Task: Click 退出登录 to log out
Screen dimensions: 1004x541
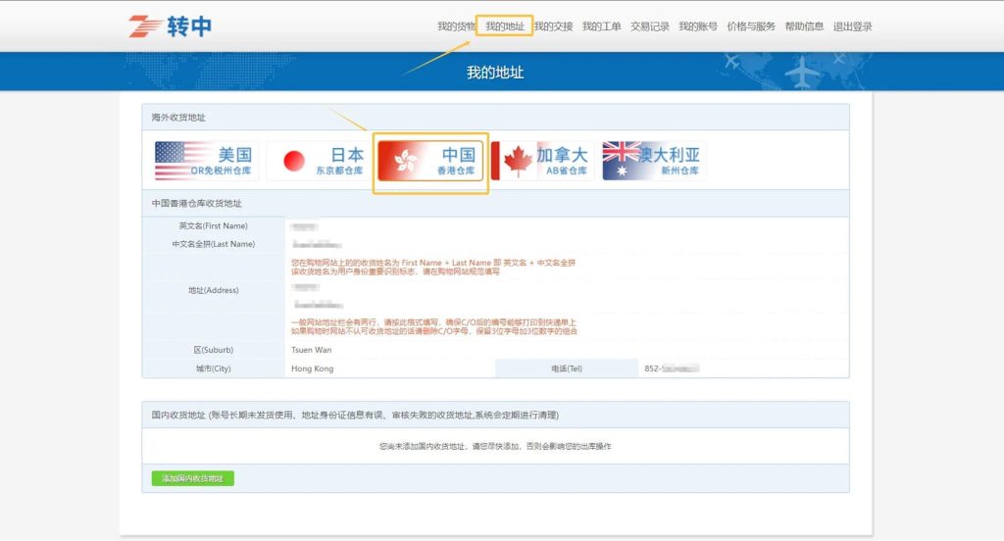Action: click(852, 26)
